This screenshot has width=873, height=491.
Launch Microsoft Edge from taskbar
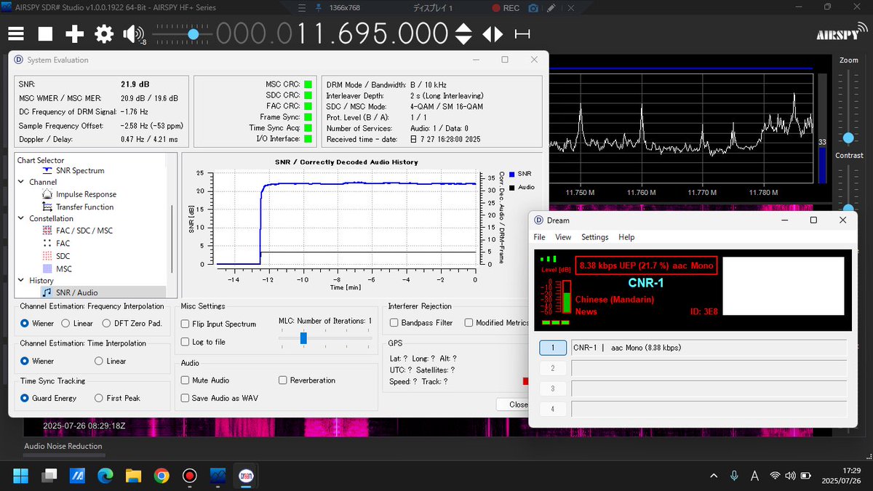(x=105, y=476)
